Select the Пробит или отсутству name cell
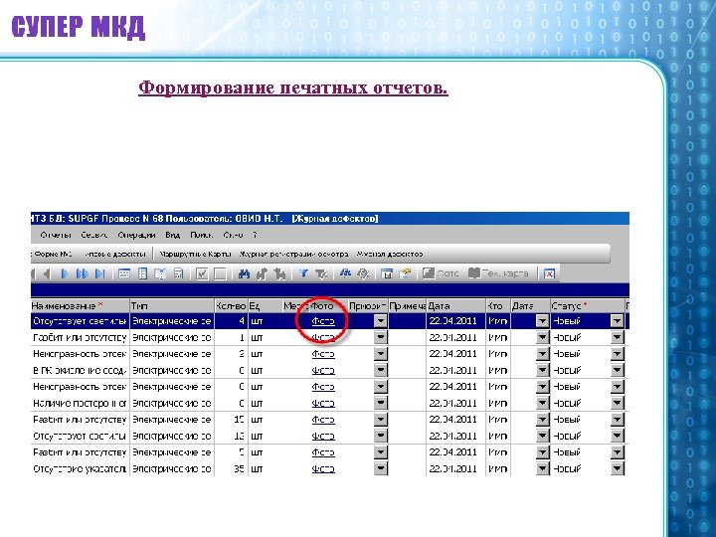Image resolution: width=716 pixels, height=537 pixels. pyautogui.click(x=81, y=338)
